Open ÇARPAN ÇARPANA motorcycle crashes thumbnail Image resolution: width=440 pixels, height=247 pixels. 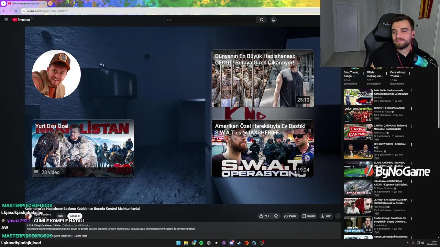(358, 132)
